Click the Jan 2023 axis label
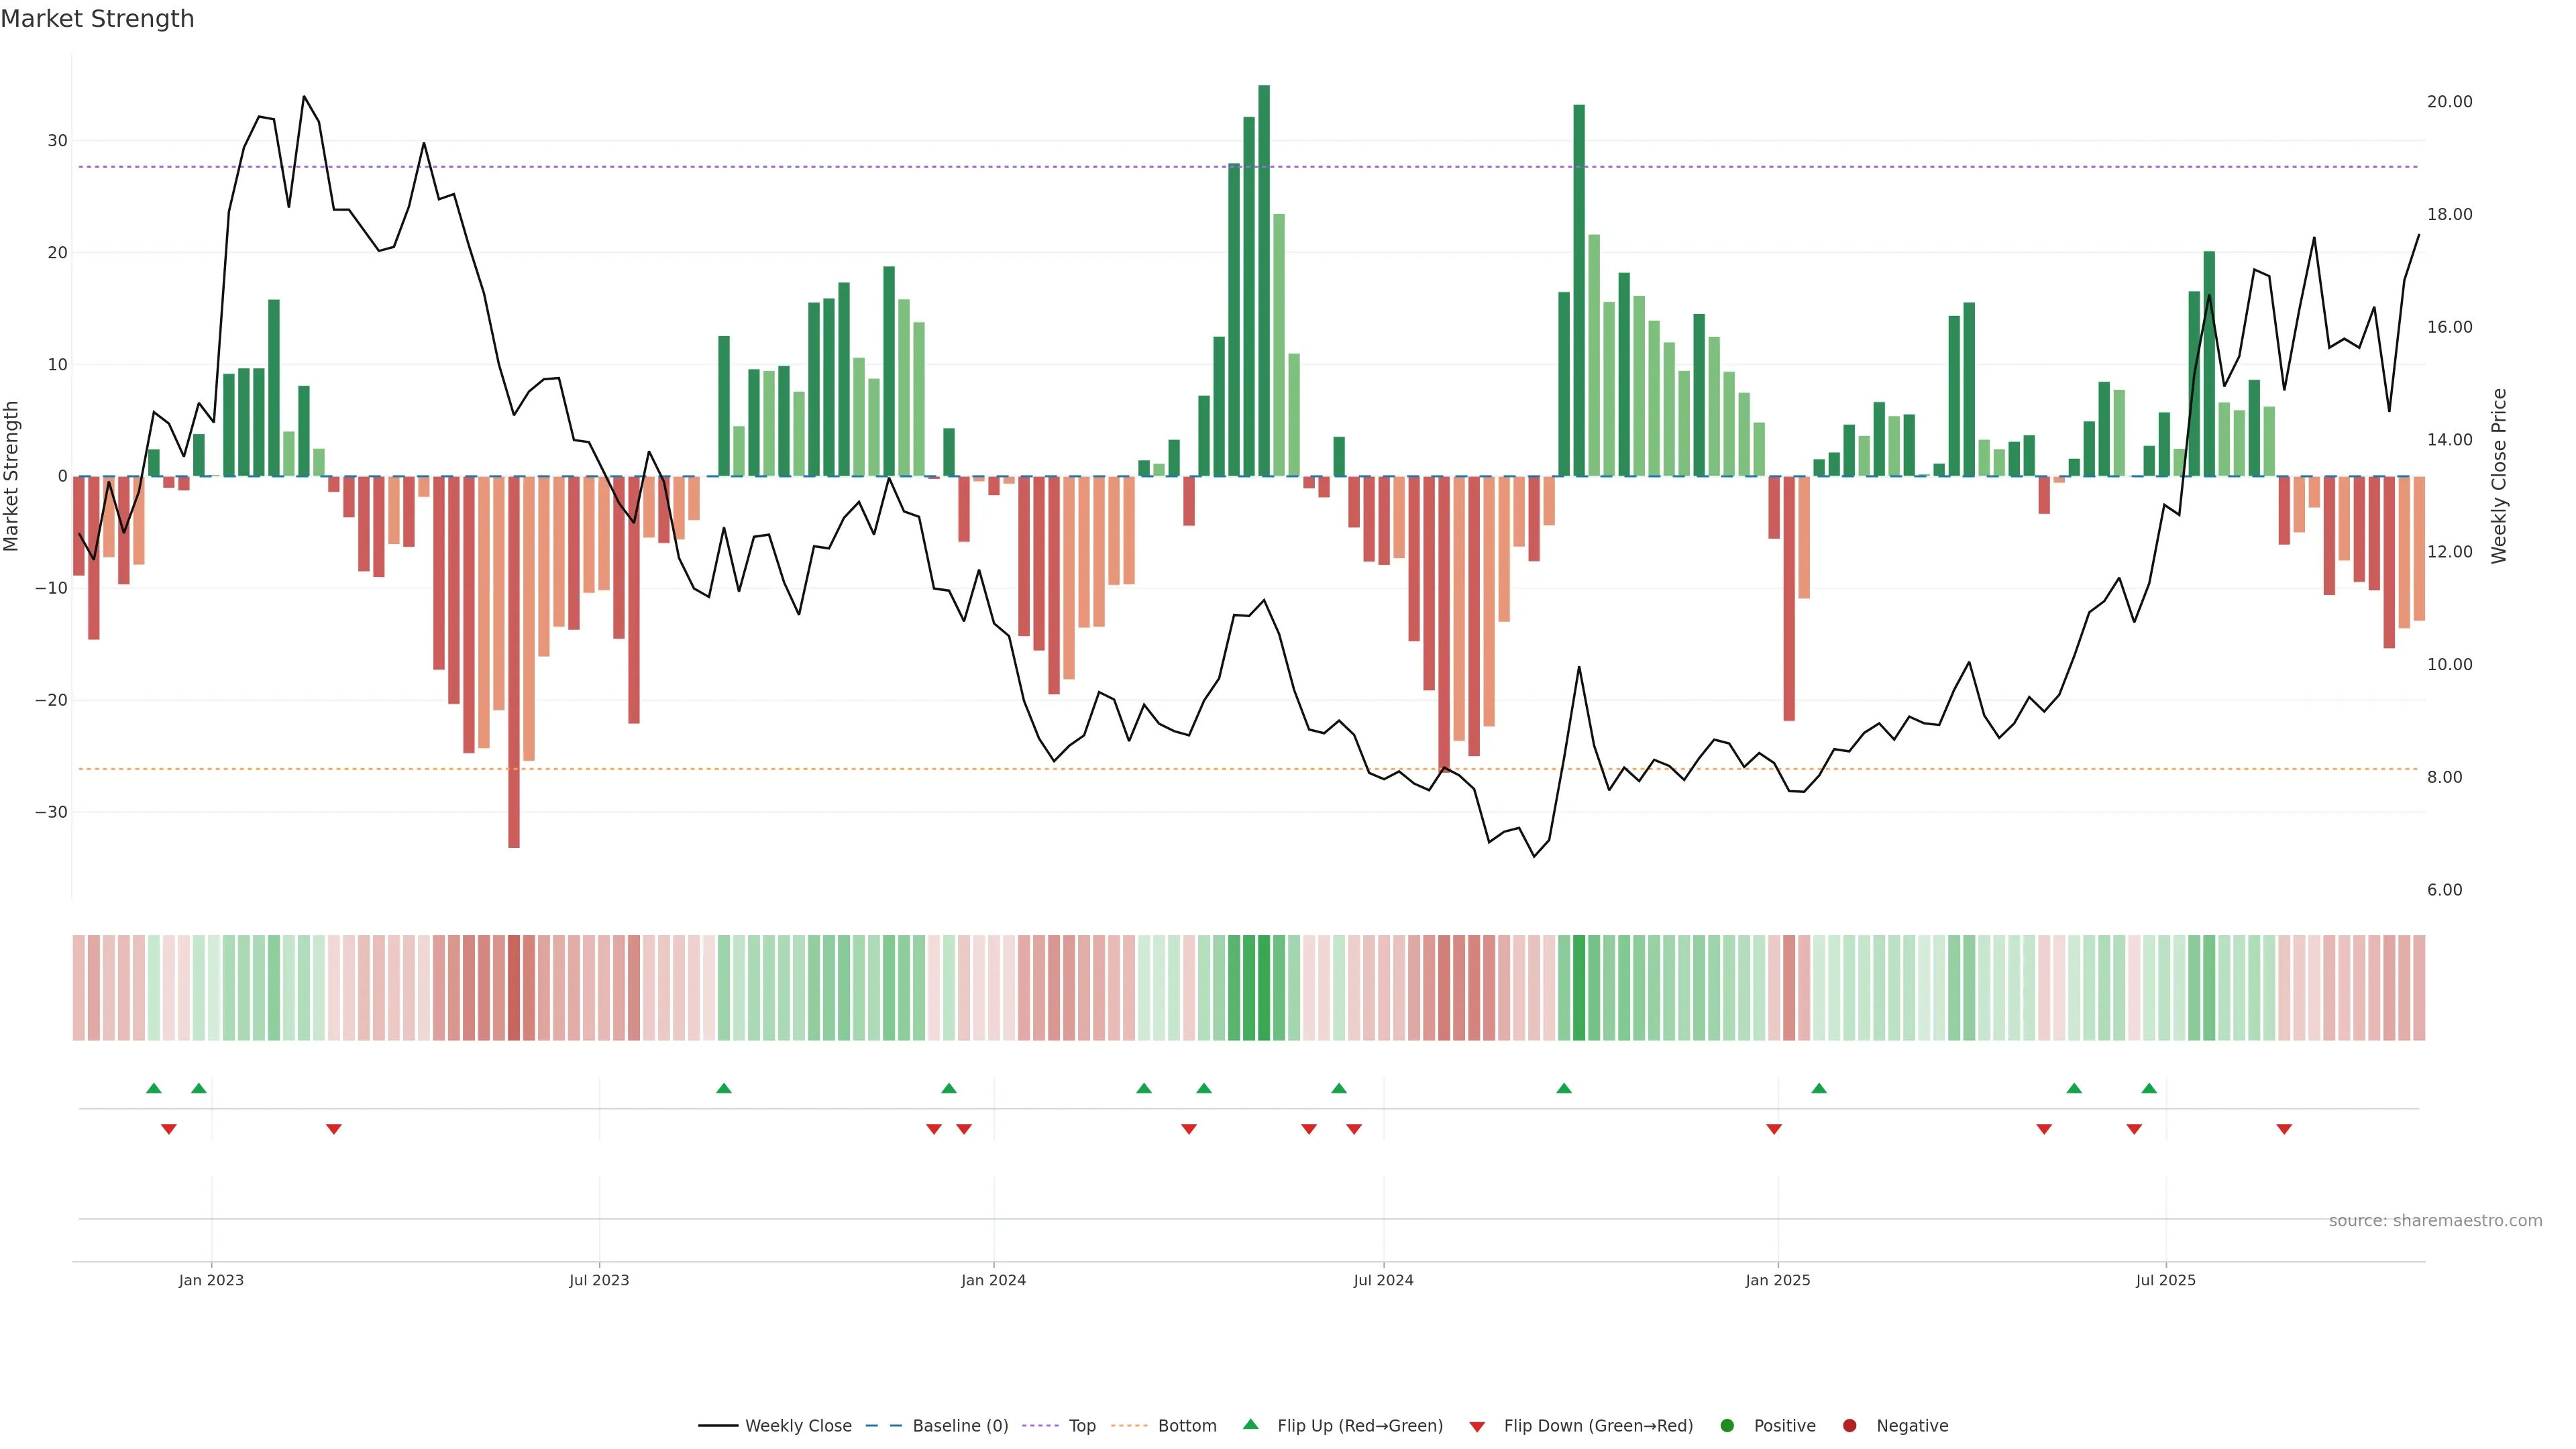The image size is (2576, 1449). pyautogui.click(x=211, y=1280)
